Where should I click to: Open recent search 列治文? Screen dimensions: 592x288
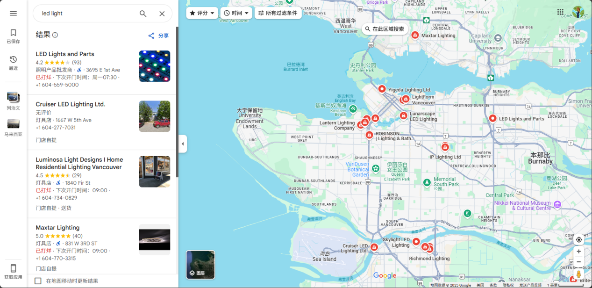pyautogui.click(x=13, y=101)
